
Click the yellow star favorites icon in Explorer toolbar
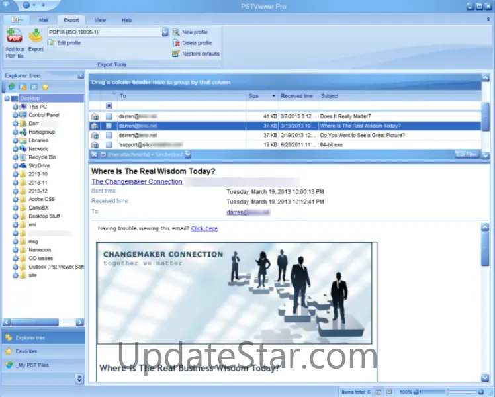[46, 87]
